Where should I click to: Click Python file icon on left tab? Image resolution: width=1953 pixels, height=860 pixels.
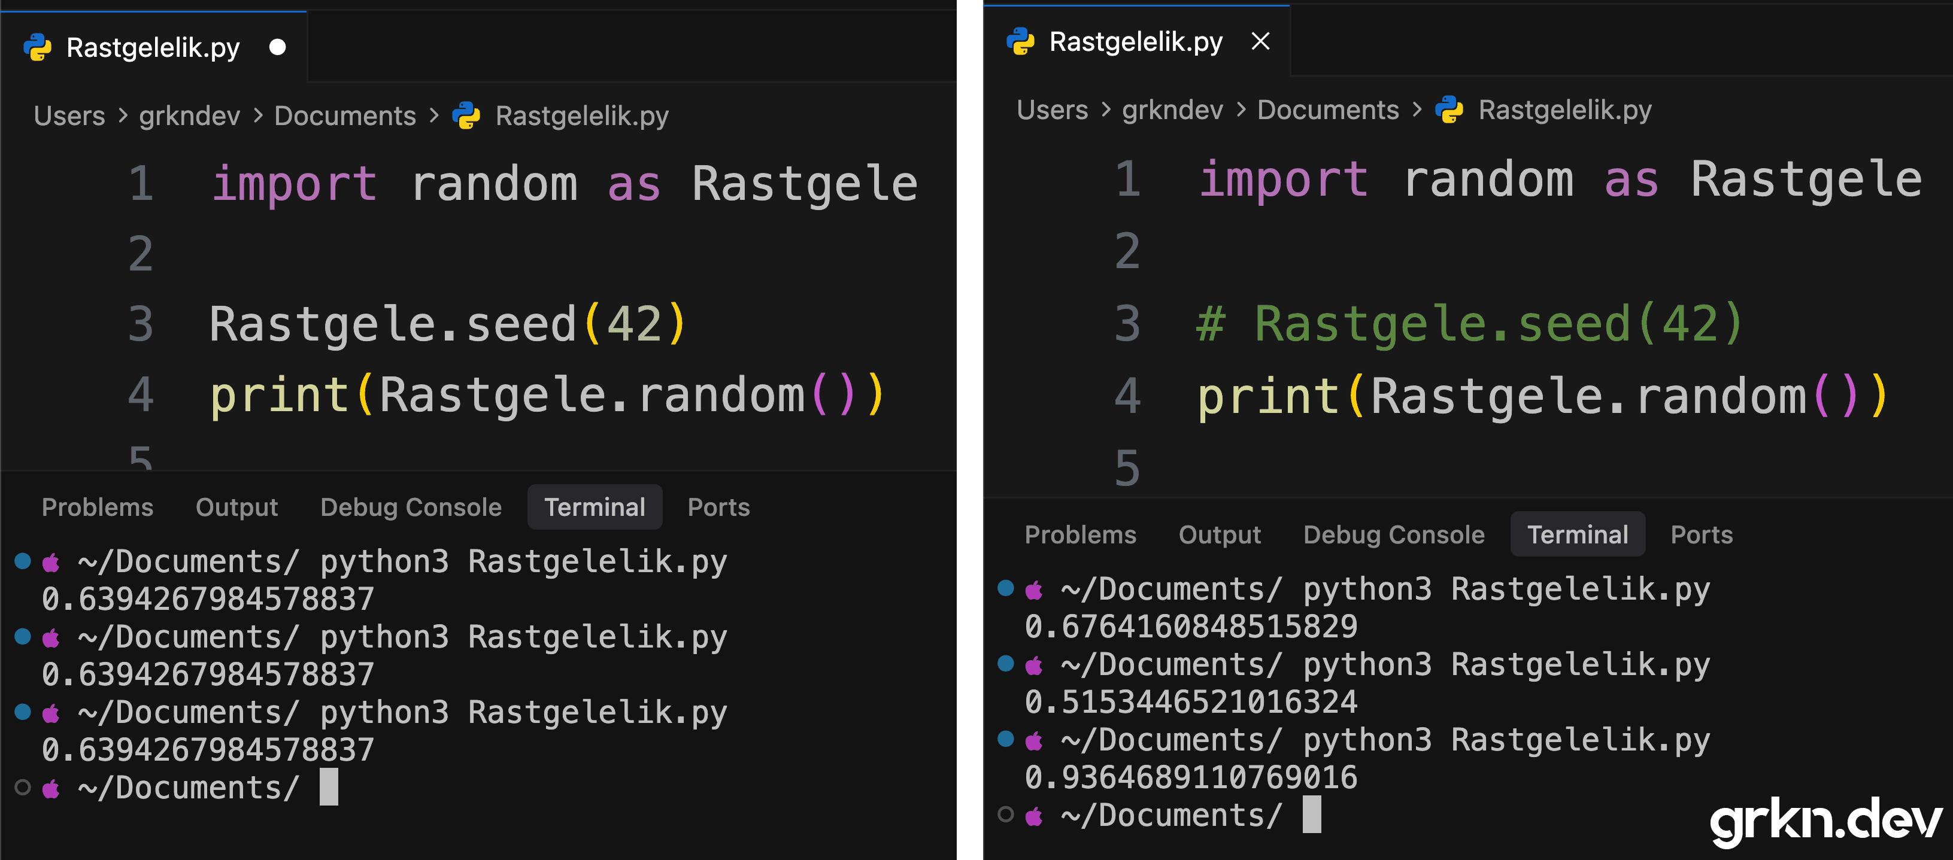click(38, 47)
